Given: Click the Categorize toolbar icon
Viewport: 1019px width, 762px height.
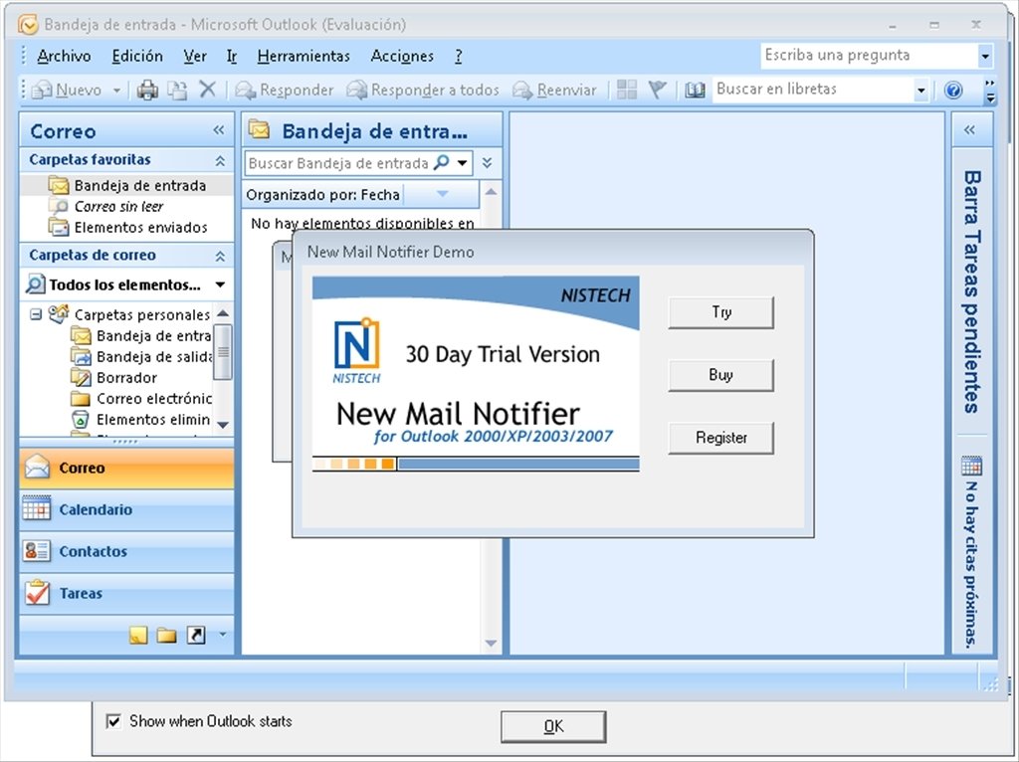Looking at the screenshot, I should tap(627, 90).
